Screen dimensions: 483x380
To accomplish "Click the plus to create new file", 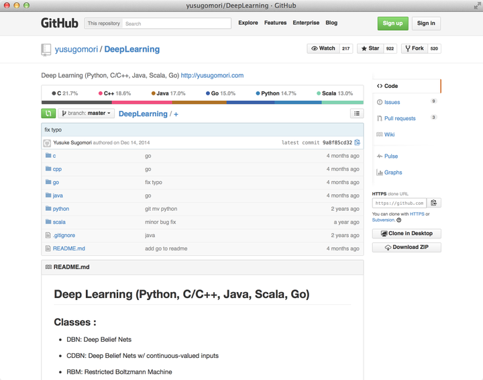I will point(176,114).
